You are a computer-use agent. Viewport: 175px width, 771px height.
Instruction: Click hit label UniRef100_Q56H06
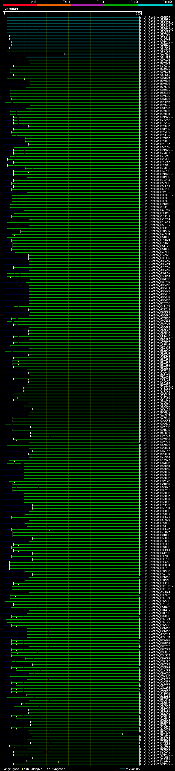tap(157, 716)
